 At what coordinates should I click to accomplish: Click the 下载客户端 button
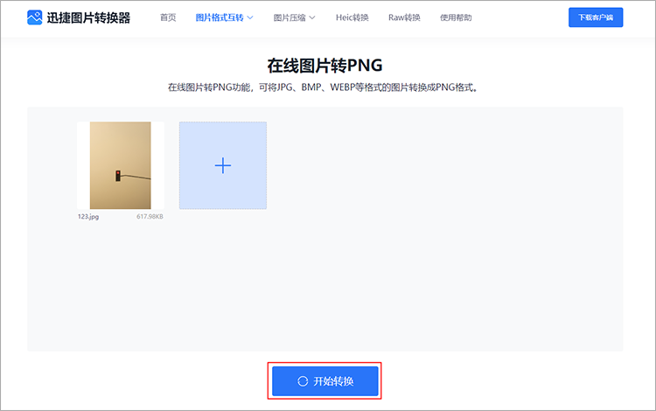pyautogui.click(x=596, y=17)
